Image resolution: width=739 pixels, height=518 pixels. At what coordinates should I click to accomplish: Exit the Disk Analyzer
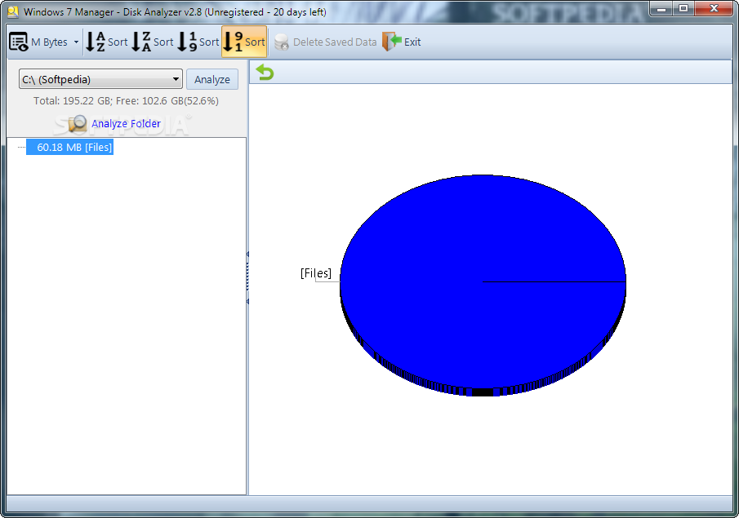(x=402, y=42)
